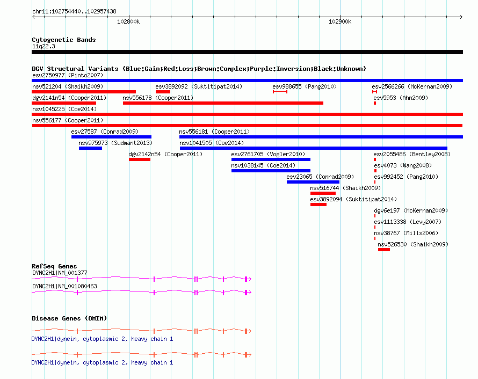Click the blue bar under esv2761705
The width and height of the screenshot is (478, 379).
271,159
